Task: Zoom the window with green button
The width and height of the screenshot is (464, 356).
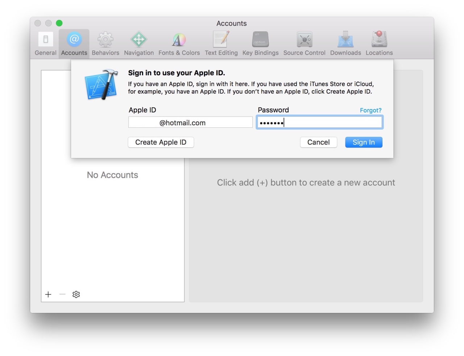Action: [x=59, y=23]
